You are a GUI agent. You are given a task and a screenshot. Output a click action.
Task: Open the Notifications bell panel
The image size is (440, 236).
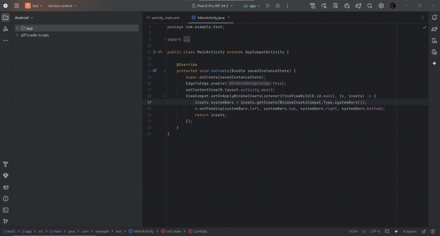pos(434,18)
